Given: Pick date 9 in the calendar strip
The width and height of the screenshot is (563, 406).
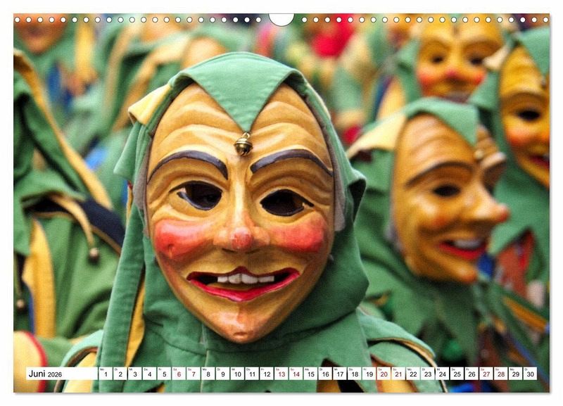Looking at the screenshot, I should [223, 374].
